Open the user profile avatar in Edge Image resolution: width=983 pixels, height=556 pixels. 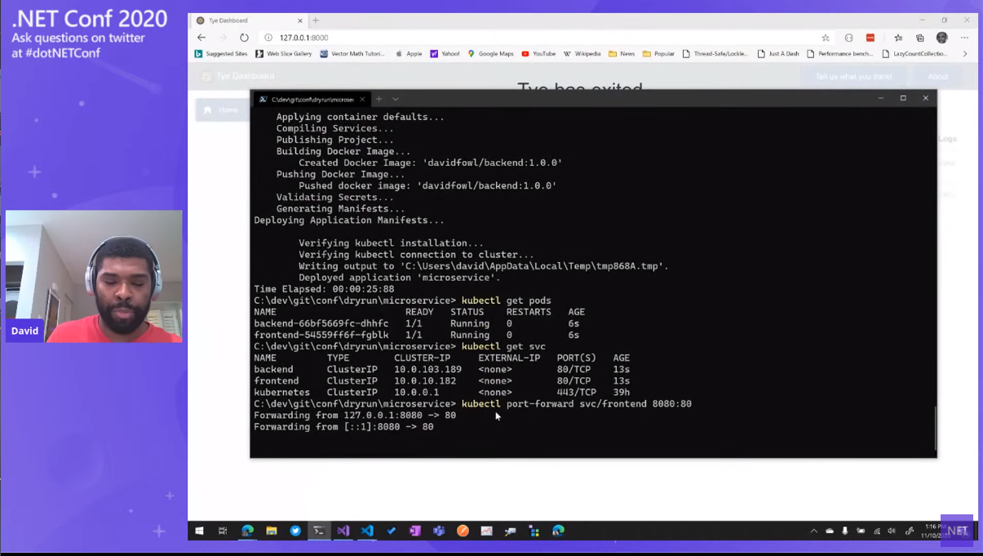tap(942, 38)
